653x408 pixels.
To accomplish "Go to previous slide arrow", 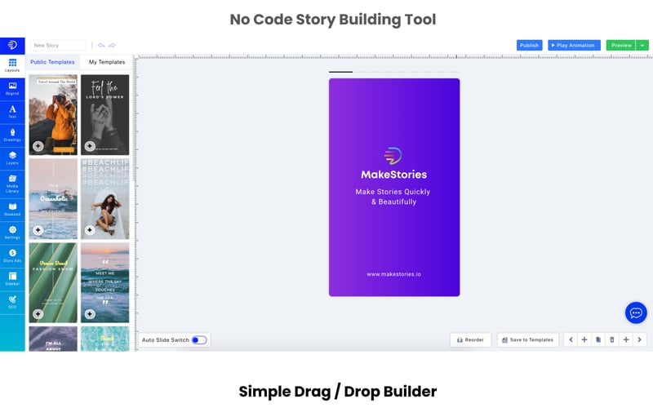I will pos(571,339).
